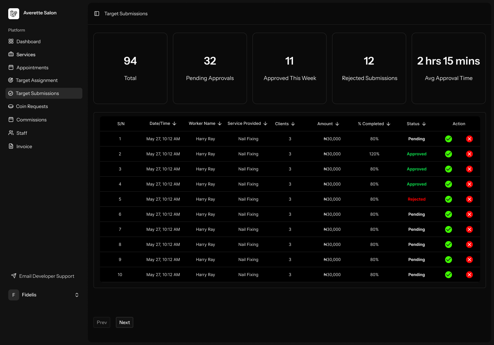
Task: Go to Coin Requests page
Action: pos(32,106)
